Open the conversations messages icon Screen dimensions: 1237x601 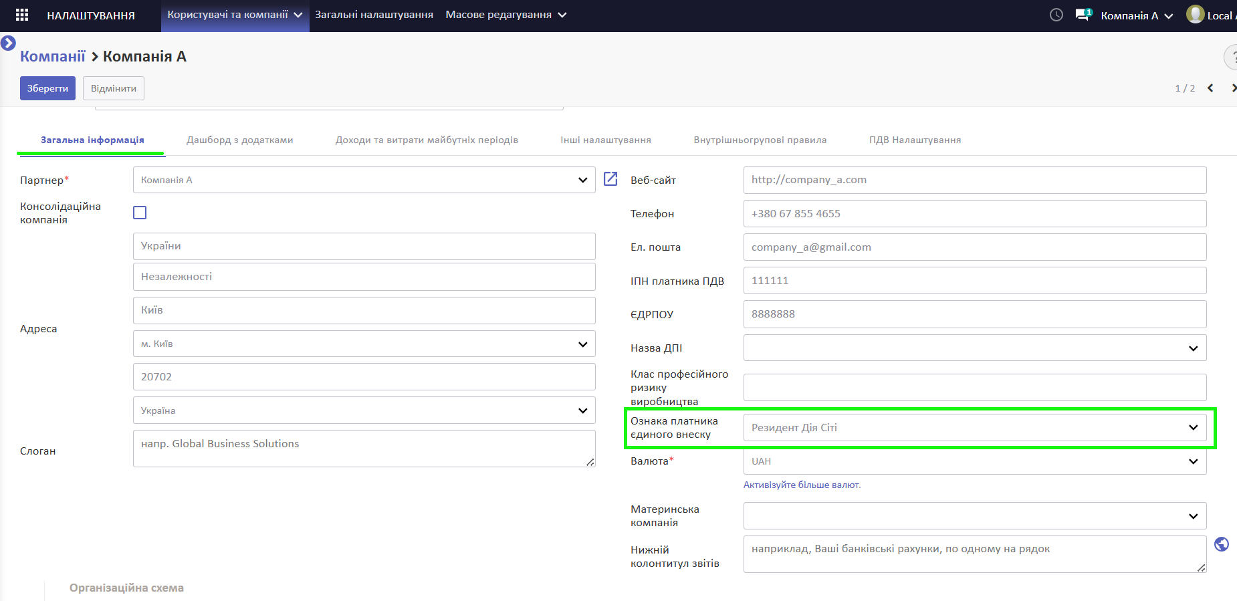[x=1083, y=15]
